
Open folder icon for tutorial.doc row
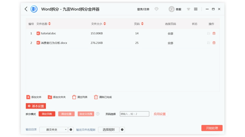coord(209,33)
